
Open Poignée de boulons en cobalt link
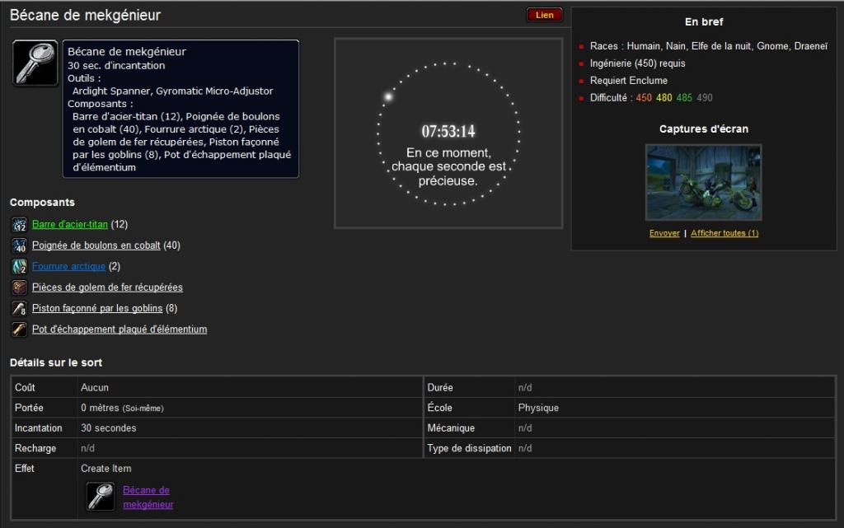pos(96,245)
